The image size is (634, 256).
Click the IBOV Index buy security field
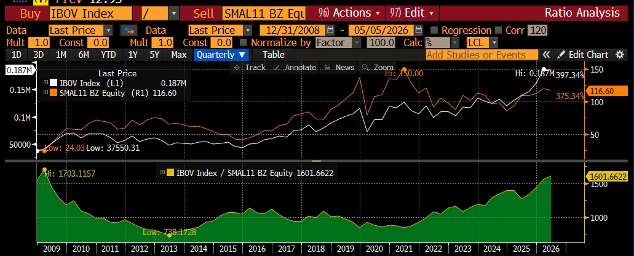tap(90, 14)
